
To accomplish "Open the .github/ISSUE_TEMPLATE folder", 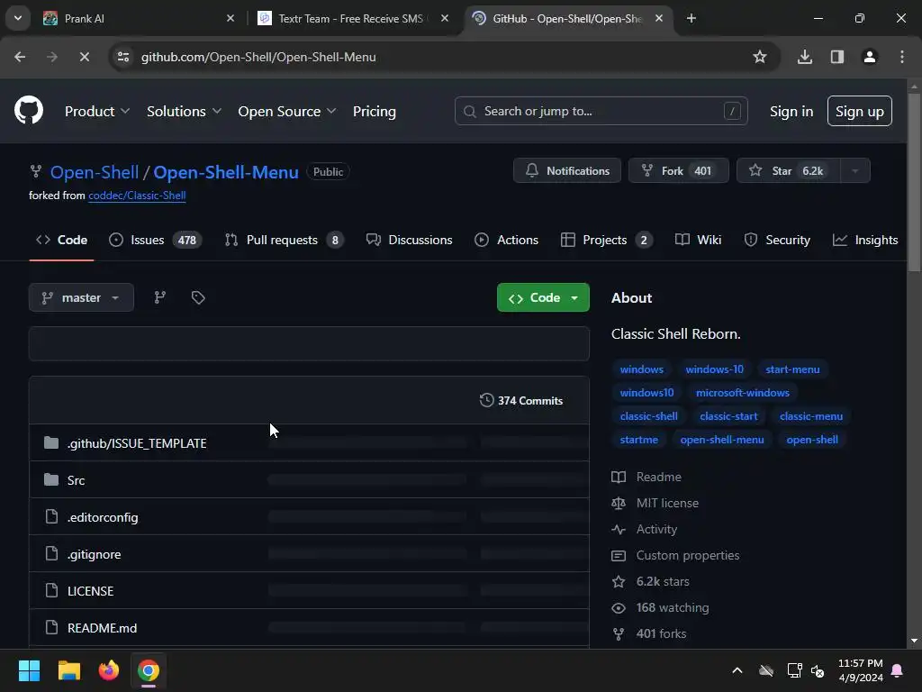I will click(x=137, y=443).
